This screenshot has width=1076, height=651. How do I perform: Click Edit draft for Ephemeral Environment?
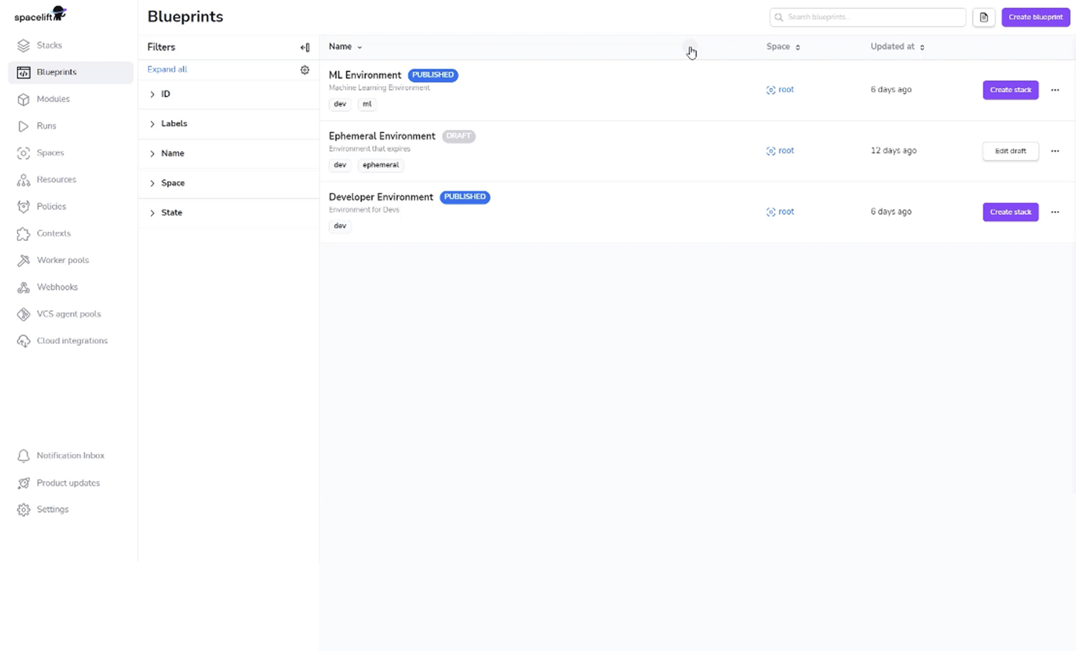click(x=1010, y=151)
